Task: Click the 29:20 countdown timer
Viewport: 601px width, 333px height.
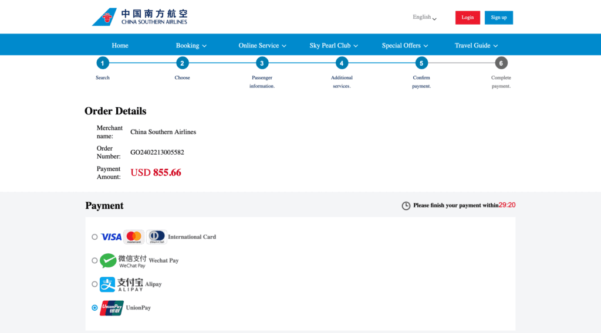Action: (x=507, y=205)
